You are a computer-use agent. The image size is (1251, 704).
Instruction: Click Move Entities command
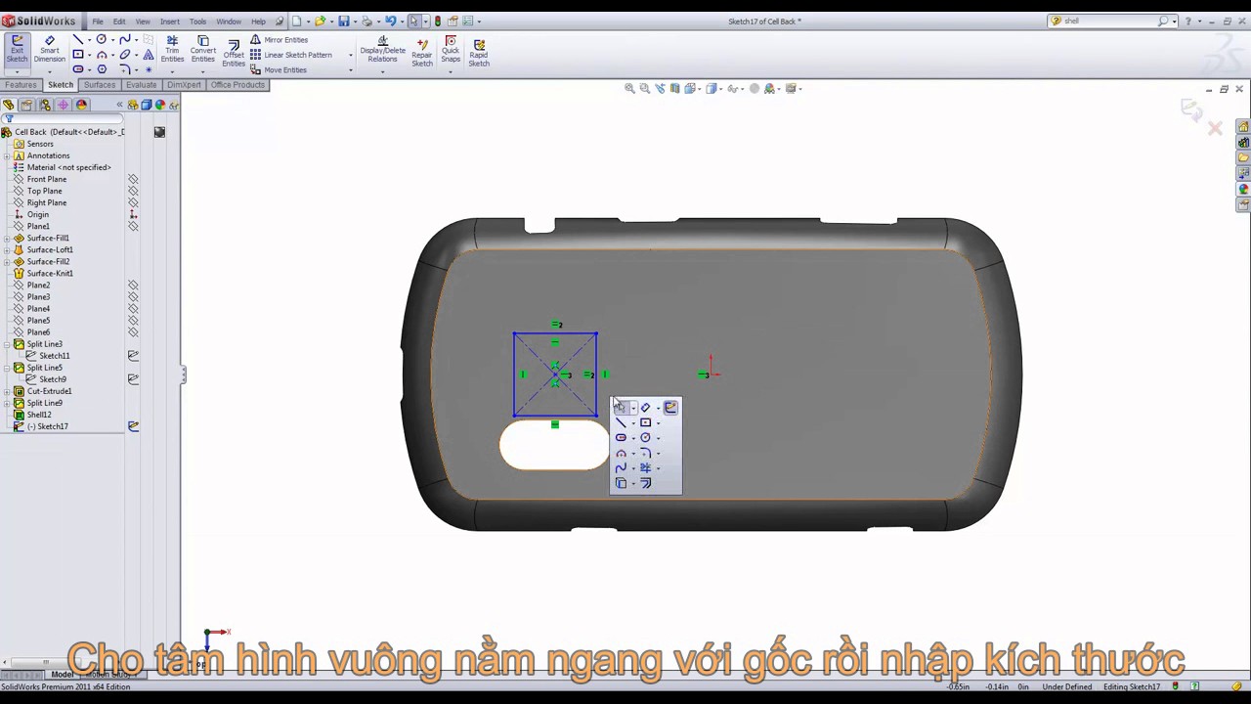(279, 70)
